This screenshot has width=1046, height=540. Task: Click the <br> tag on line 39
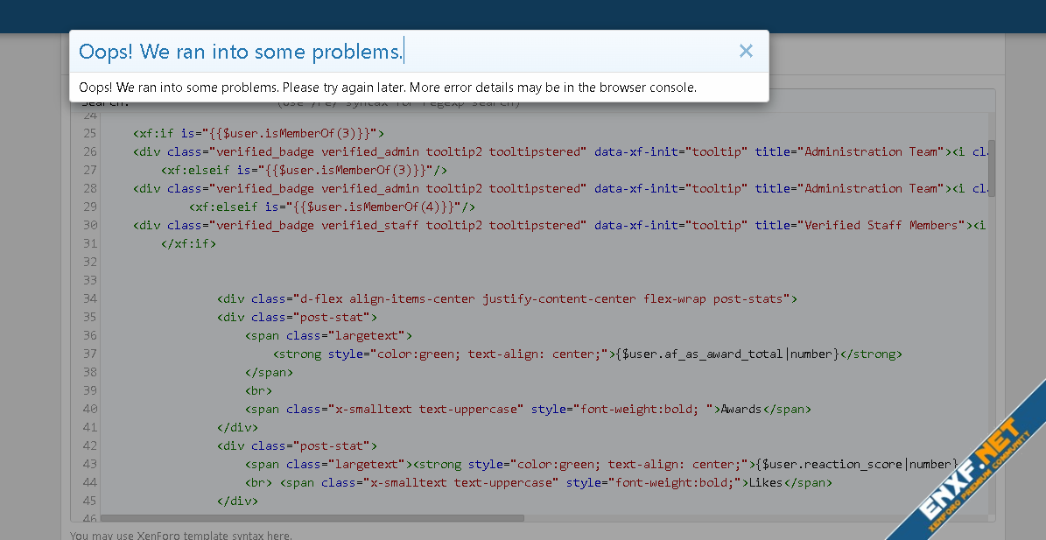click(x=258, y=390)
